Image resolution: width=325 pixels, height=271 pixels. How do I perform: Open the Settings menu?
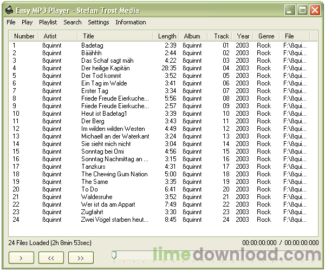[98, 22]
